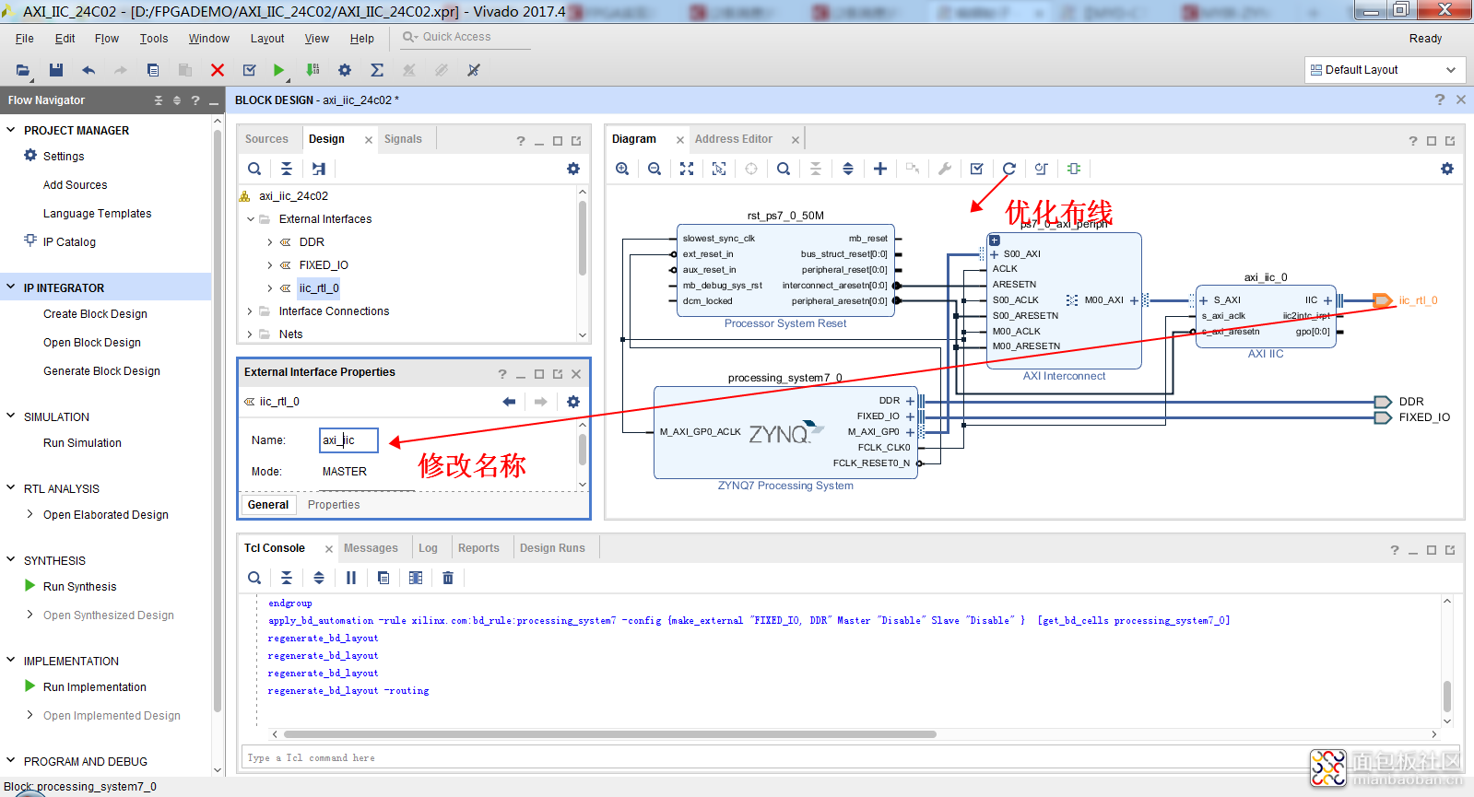Search the diagram with the magnifier icon
1474x797 pixels.
(784, 169)
